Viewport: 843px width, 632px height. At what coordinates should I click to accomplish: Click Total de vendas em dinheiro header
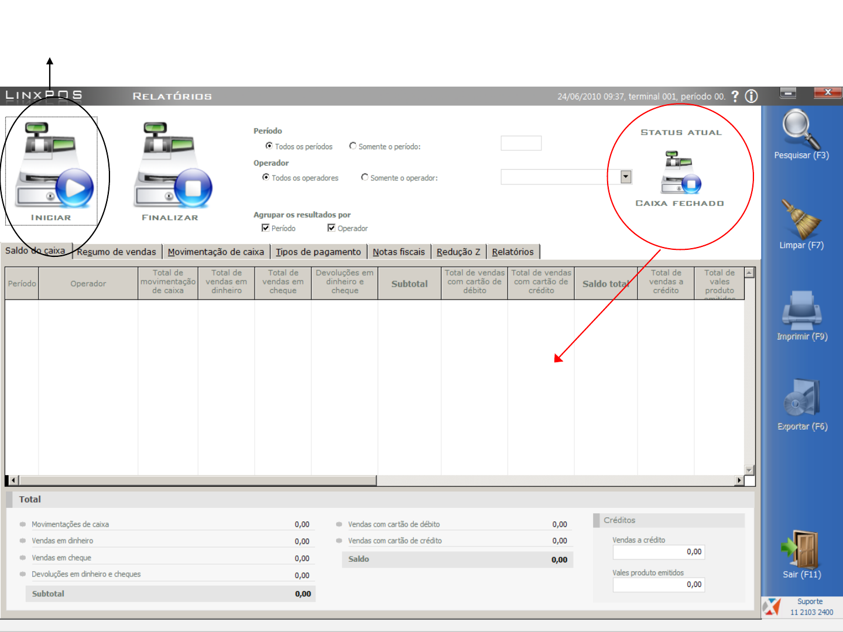[227, 284]
